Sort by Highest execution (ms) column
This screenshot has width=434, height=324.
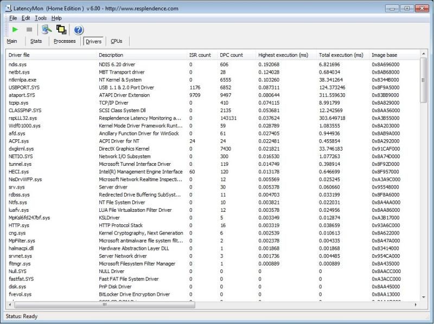click(283, 55)
